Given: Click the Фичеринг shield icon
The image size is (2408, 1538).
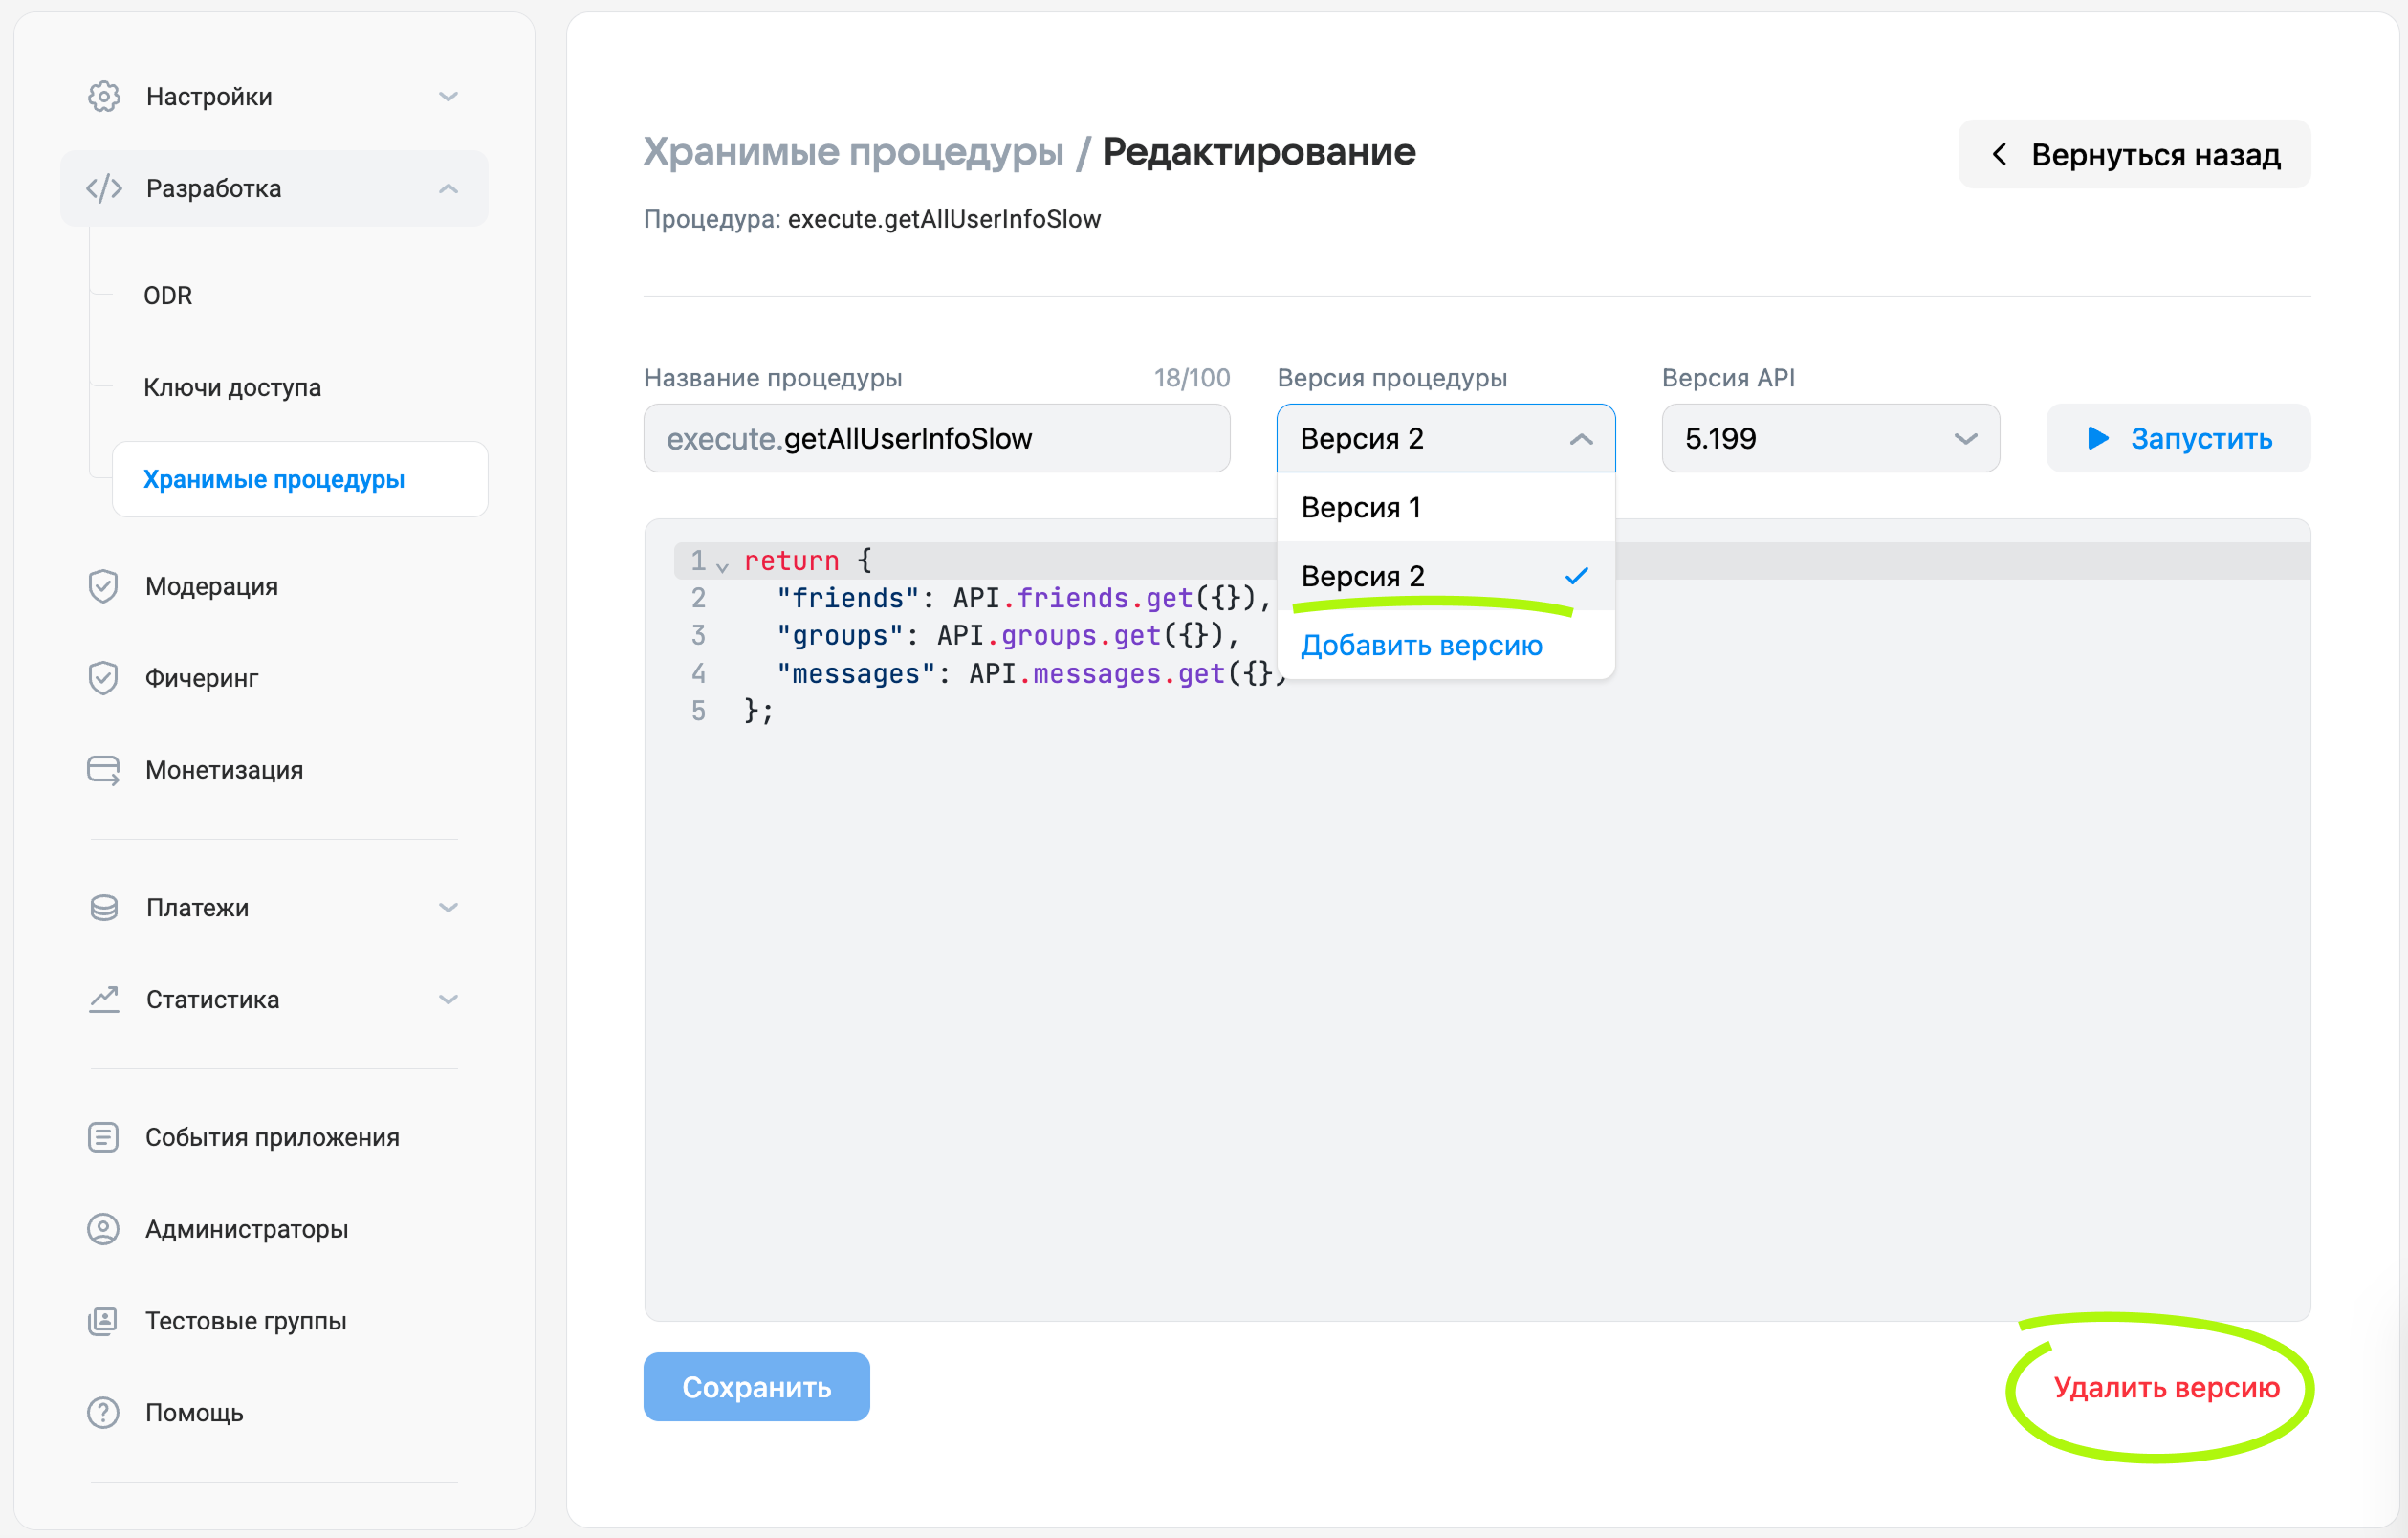Looking at the screenshot, I should [x=103, y=678].
